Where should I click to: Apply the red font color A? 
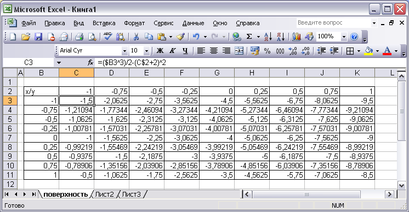coord(387,51)
